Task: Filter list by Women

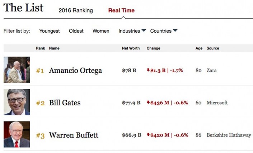Action: (101, 31)
